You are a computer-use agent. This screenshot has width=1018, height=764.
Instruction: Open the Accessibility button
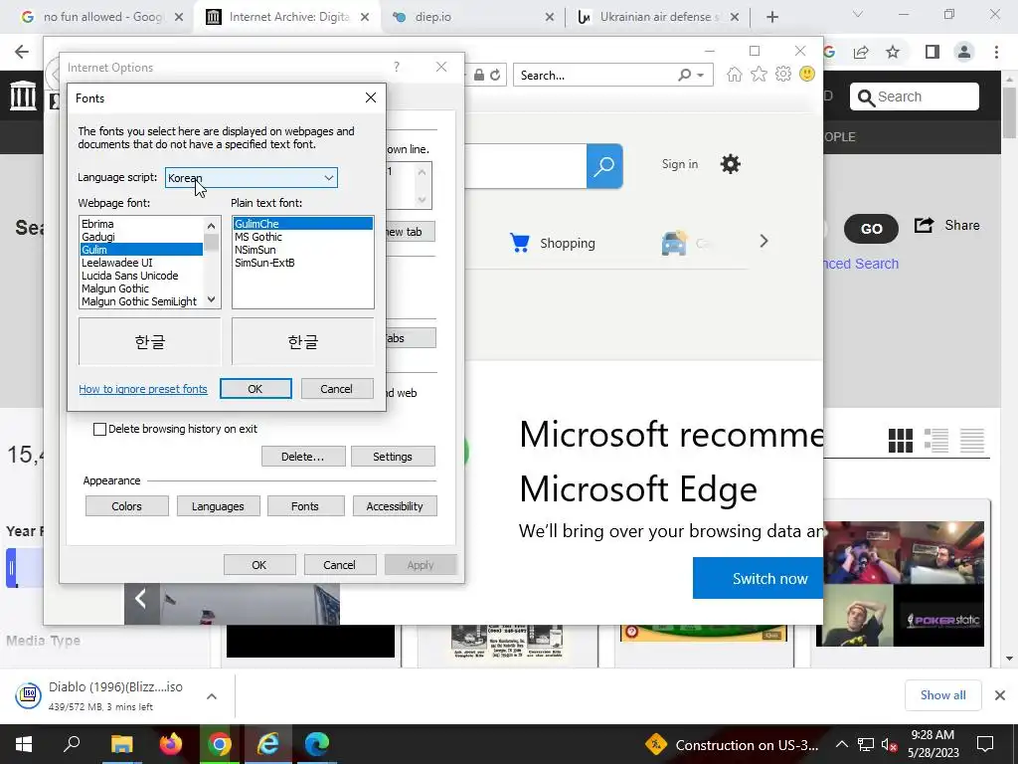pyautogui.click(x=394, y=506)
